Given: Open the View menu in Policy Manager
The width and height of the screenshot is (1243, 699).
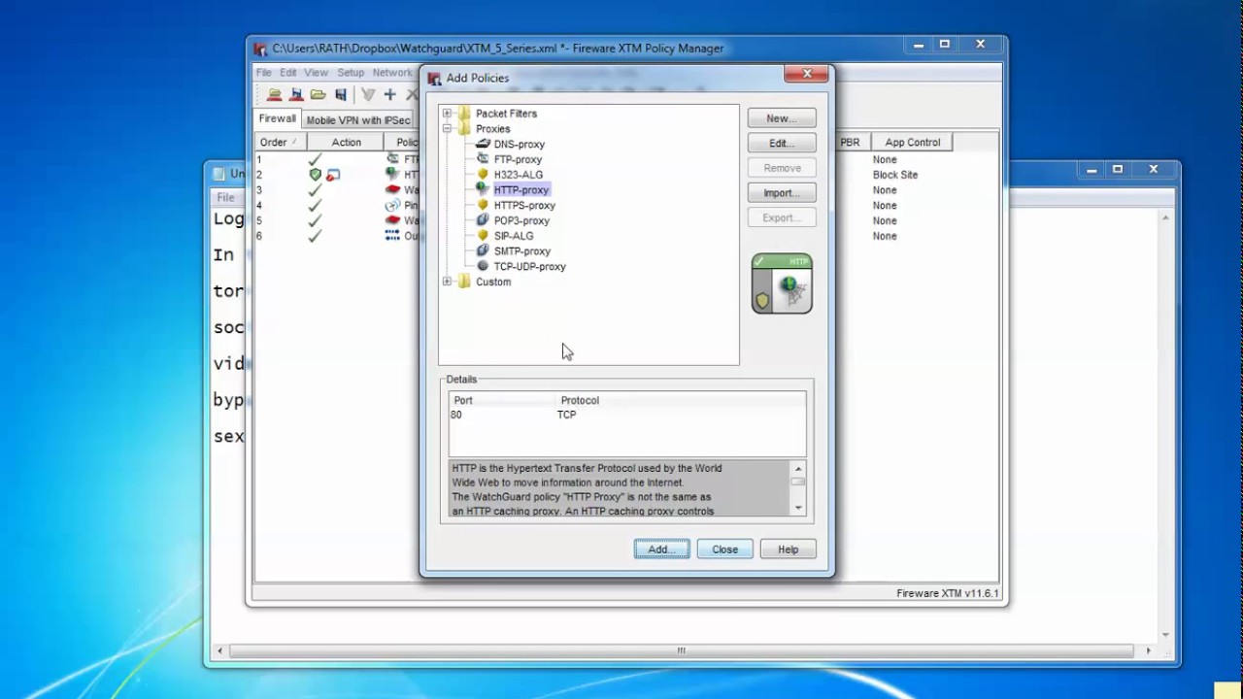Looking at the screenshot, I should (317, 73).
